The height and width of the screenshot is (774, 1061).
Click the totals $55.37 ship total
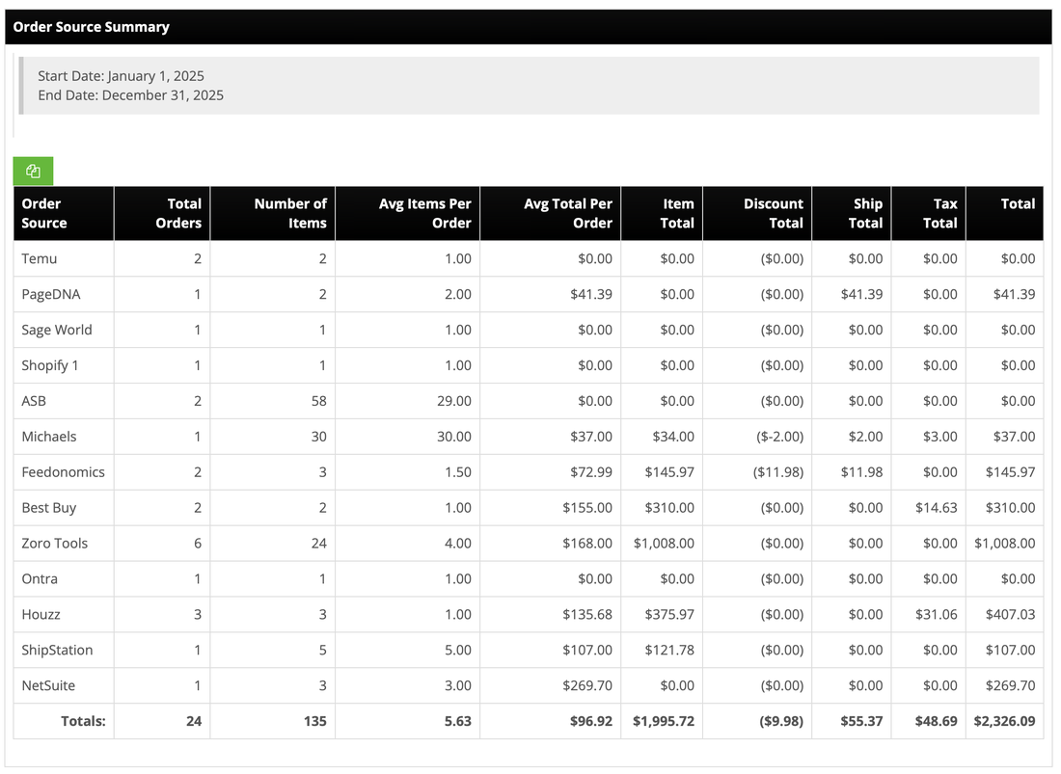(862, 721)
